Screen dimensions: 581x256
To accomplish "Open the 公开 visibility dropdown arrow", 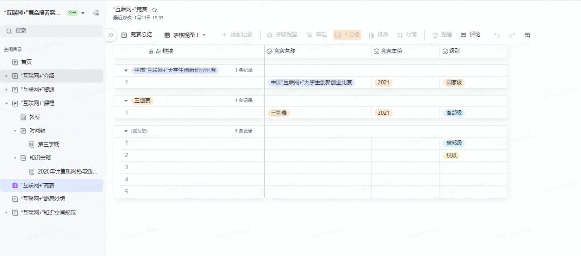I will [83, 13].
